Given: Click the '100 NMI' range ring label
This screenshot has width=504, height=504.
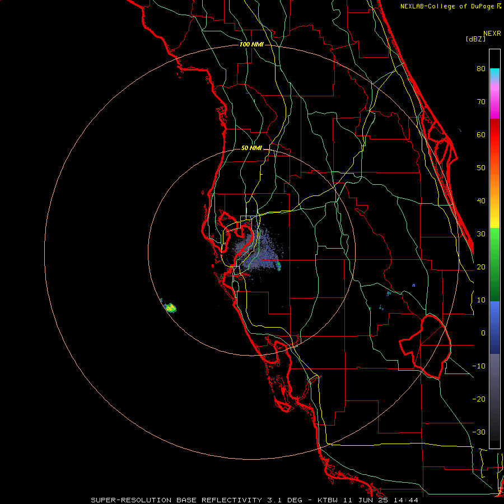Looking at the screenshot, I should coord(251,44).
